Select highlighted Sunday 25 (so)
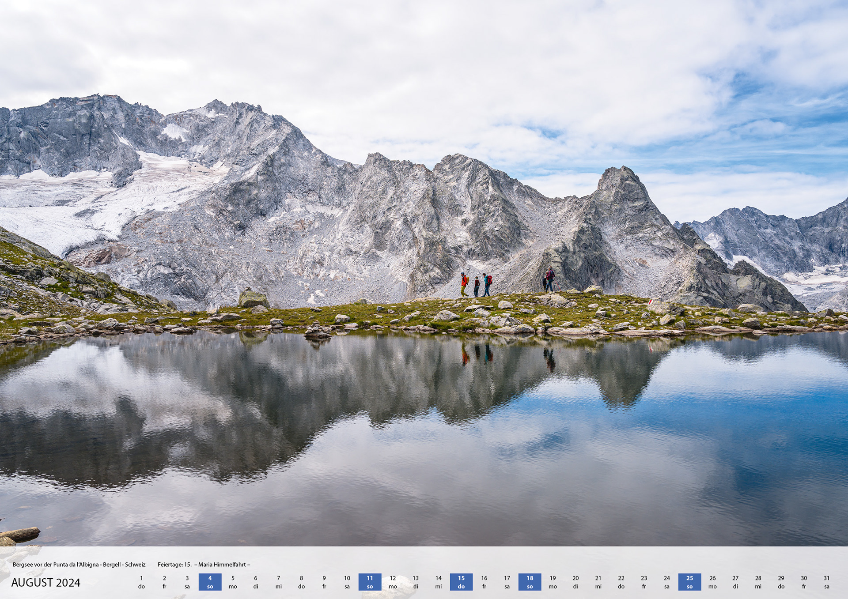The height and width of the screenshot is (599, 848). (x=689, y=582)
